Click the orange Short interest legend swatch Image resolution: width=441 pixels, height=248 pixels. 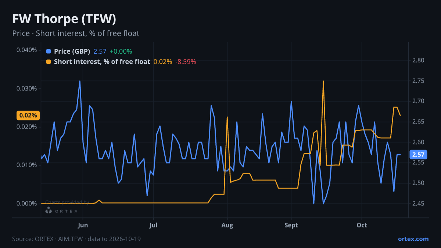(49, 62)
